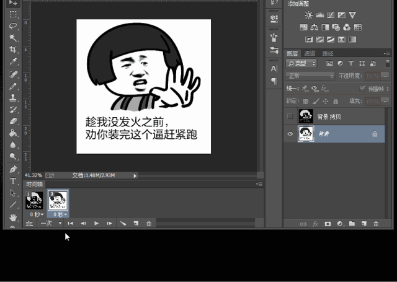Select the History Brush tool
Viewport: 397px width, 282px height.
click(13, 110)
